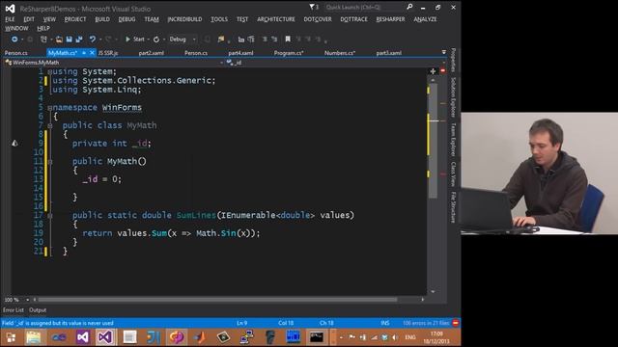Screen dimensions: 618x347
Task: Open the Properties side panel
Action: 453,60
